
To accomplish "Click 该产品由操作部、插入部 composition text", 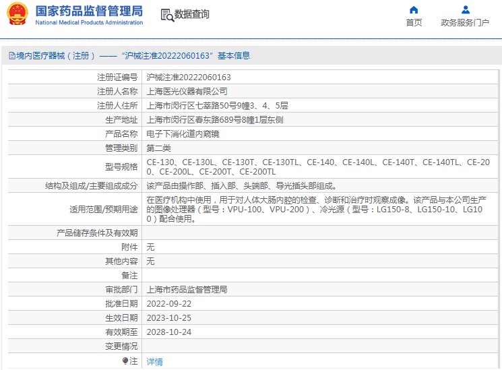I will 242,186.
